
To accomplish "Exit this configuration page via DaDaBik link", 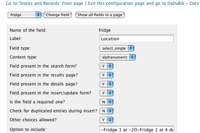I will click(x=144, y=3).
